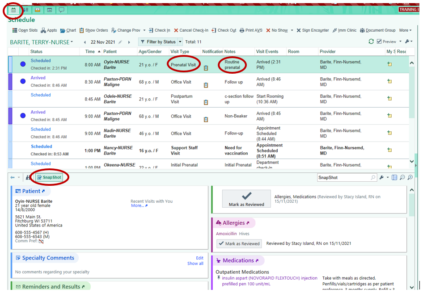Open the Schedule calendar activity tab
This screenshot has width=423, height=293.
(13, 10)
